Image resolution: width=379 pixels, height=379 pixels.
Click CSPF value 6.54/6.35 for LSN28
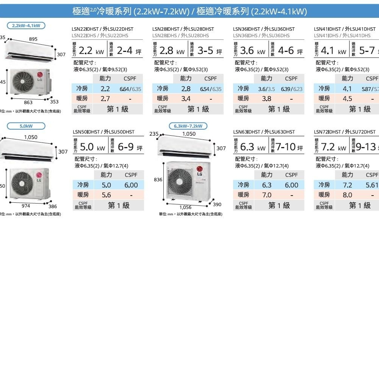coord(211,89)
